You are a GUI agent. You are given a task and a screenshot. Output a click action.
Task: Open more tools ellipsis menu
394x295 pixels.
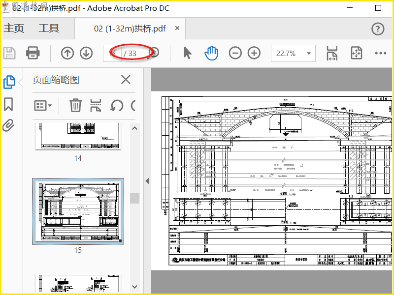tap(380, 53)
